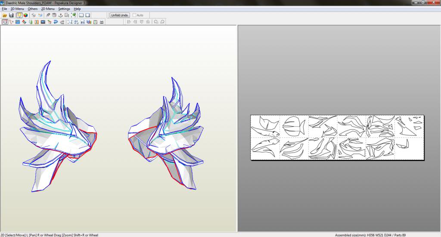The image size is (441, 237).
Task: Click the last rotate icon on right toolbar
Action: click(162, 22)
